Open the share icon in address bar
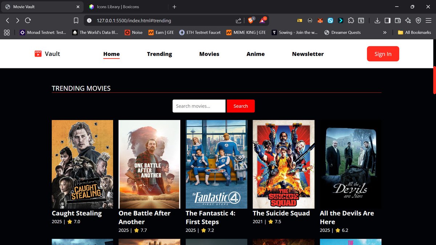 [239, 21]
